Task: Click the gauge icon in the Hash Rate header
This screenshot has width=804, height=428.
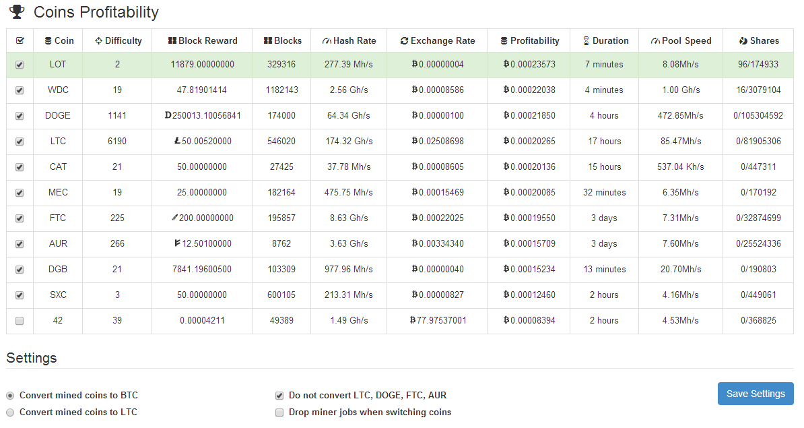Action: click(327, 41)
